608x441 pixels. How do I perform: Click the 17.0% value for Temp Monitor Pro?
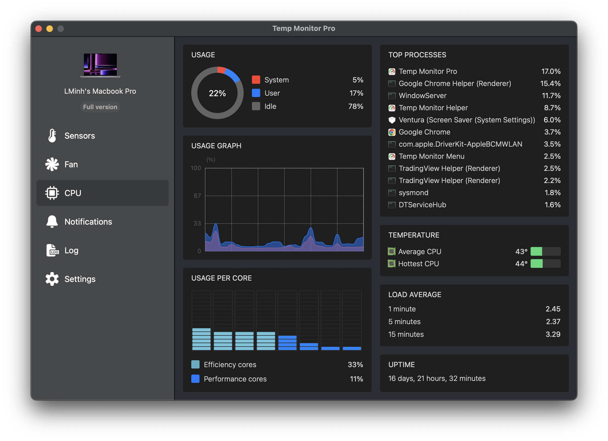point(551,71)
